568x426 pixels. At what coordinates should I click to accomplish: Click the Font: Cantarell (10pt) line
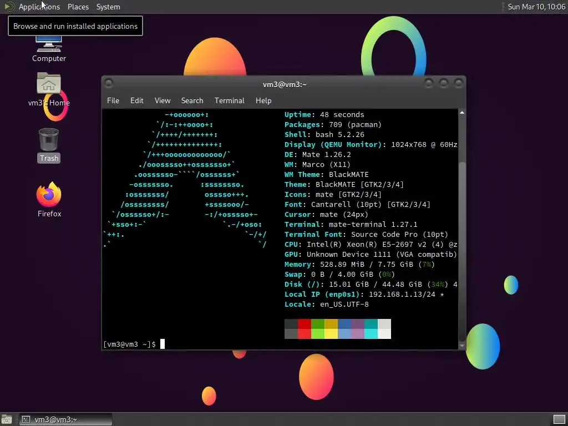357,204
